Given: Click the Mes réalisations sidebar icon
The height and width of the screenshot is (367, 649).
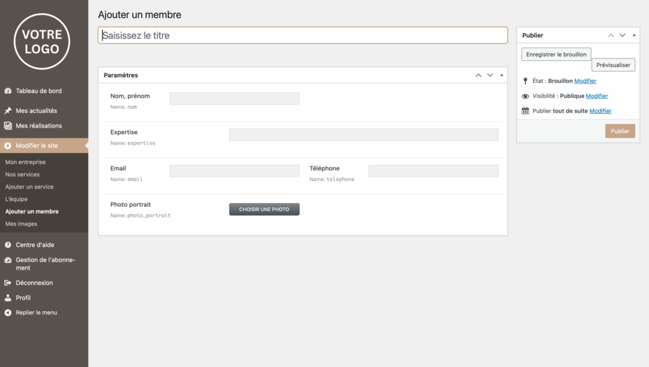Looking at the screenshot, I should [x=8, y=126].
